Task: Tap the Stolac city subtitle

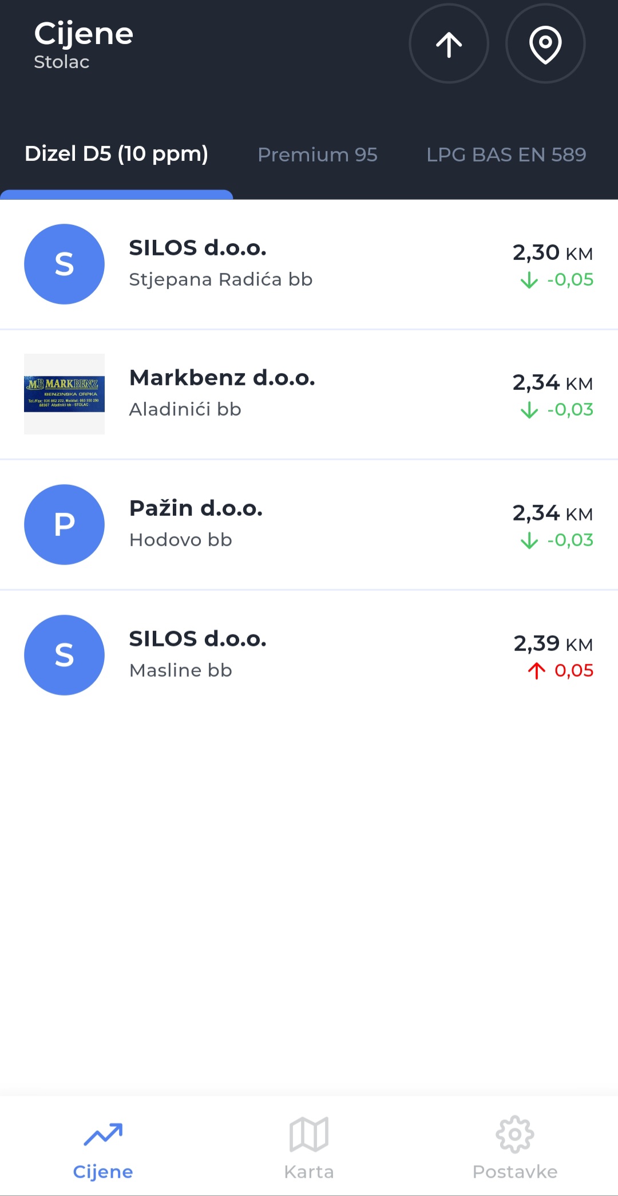Action: pos(62,62)
